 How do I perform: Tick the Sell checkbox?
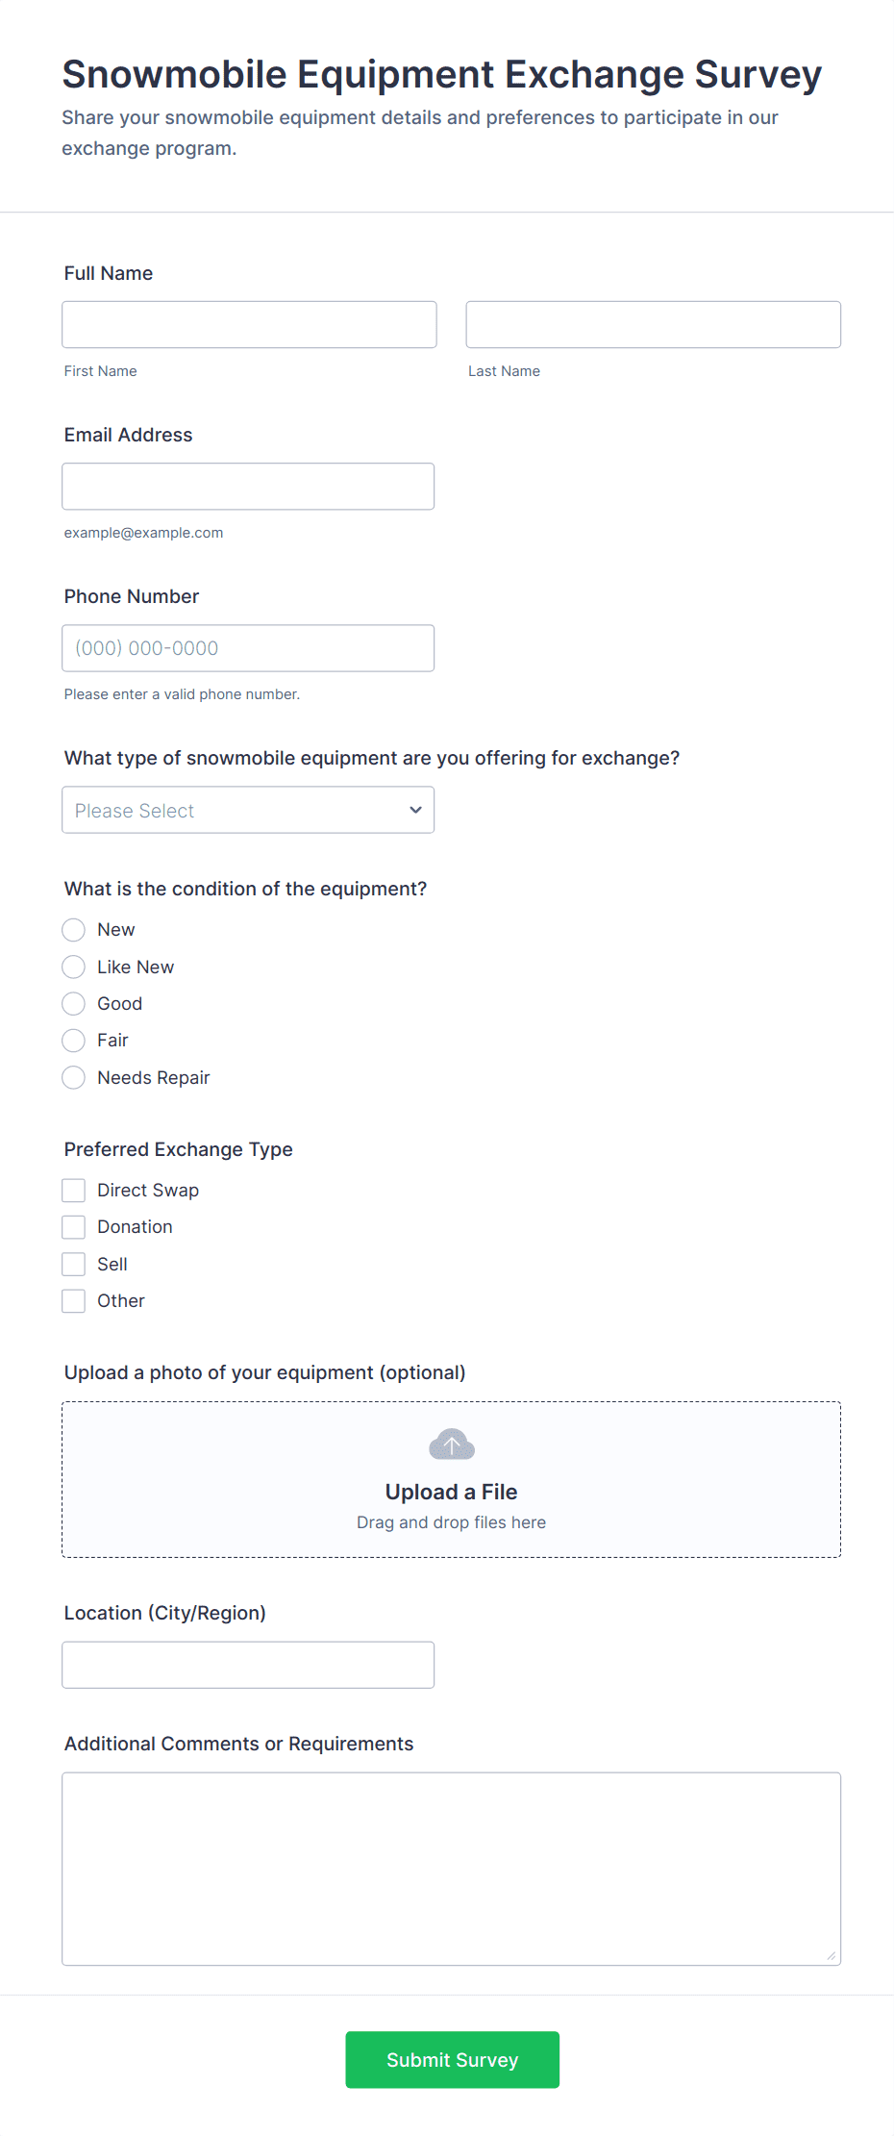click(x=74, y=1265)
